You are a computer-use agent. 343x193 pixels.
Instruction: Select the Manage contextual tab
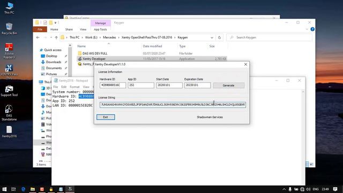(100, 23)
